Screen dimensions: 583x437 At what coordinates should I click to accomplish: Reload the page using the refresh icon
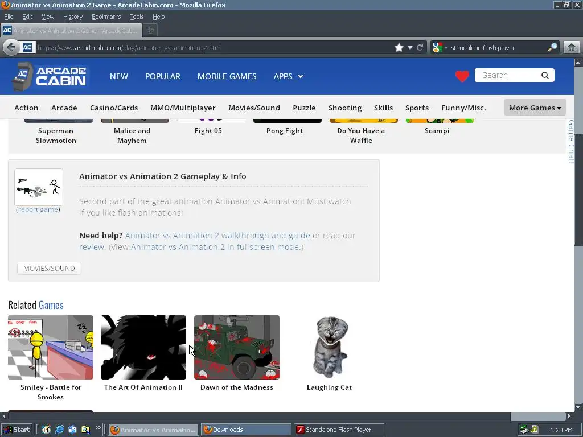[x=420, y=48]
